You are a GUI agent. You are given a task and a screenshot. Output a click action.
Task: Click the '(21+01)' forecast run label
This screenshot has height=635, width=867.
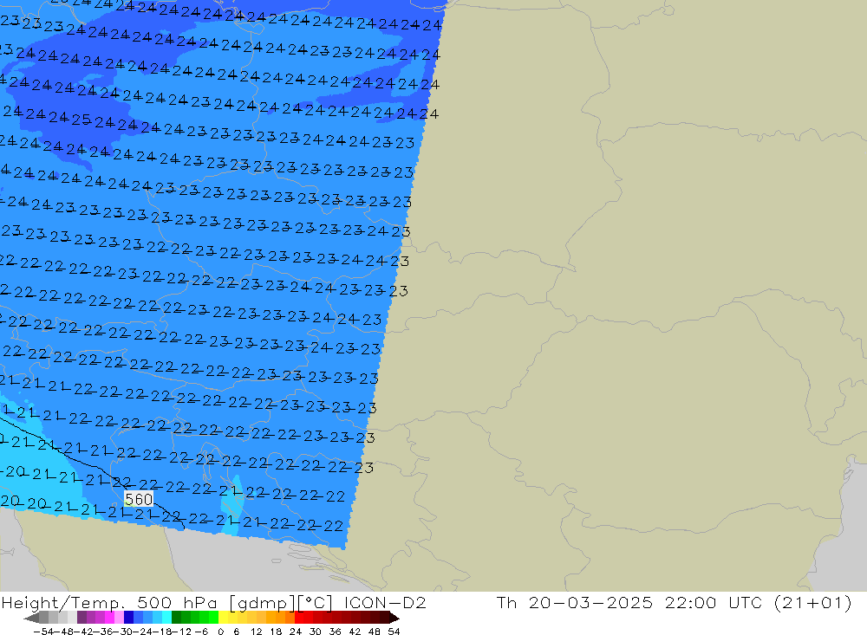click(813, 602)
